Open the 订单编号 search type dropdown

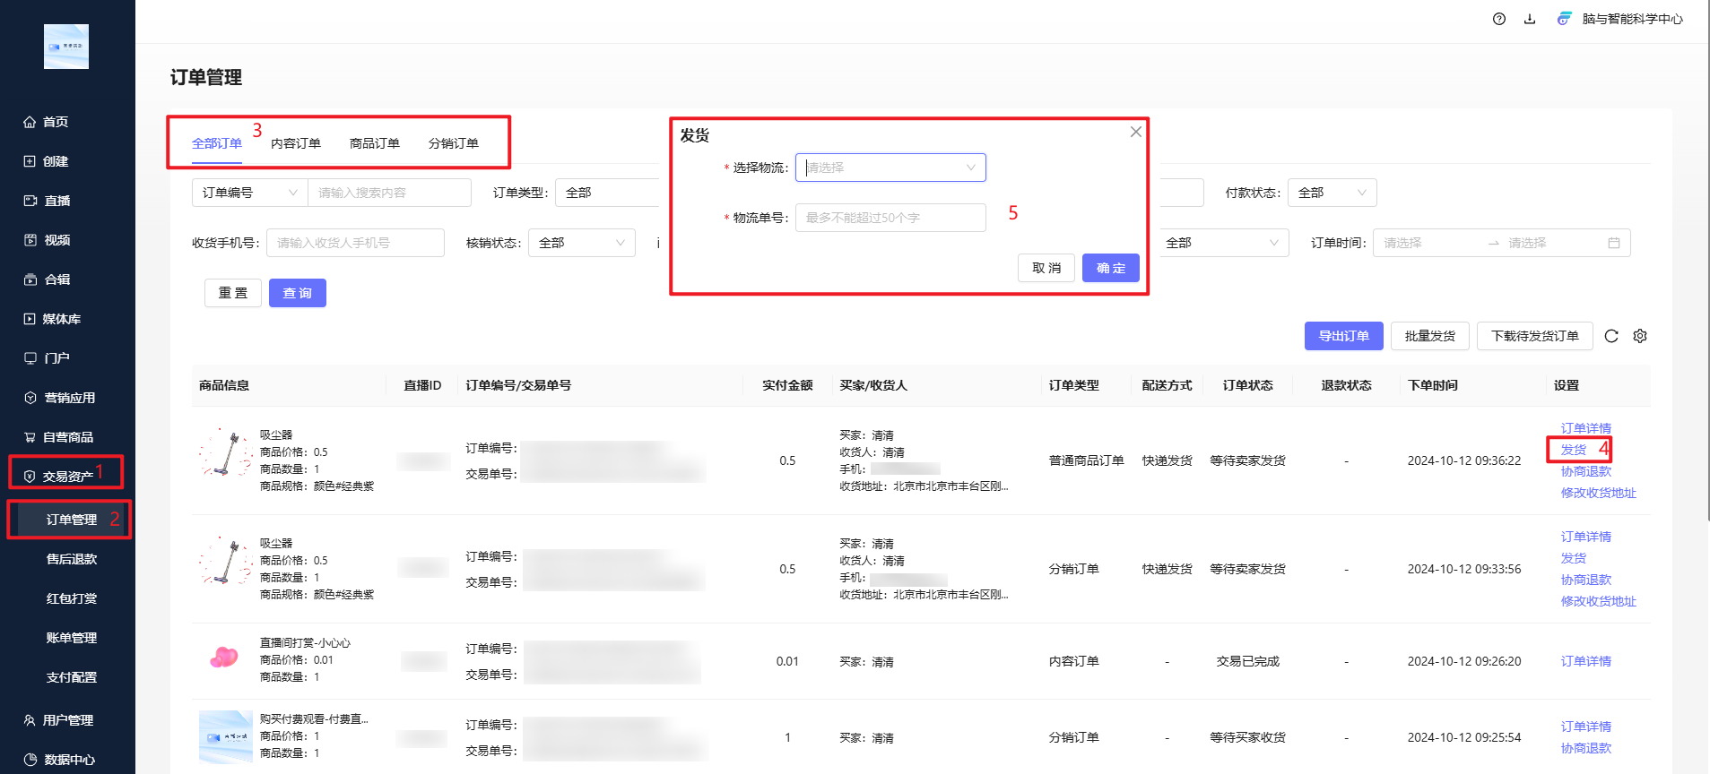[249, 193]
